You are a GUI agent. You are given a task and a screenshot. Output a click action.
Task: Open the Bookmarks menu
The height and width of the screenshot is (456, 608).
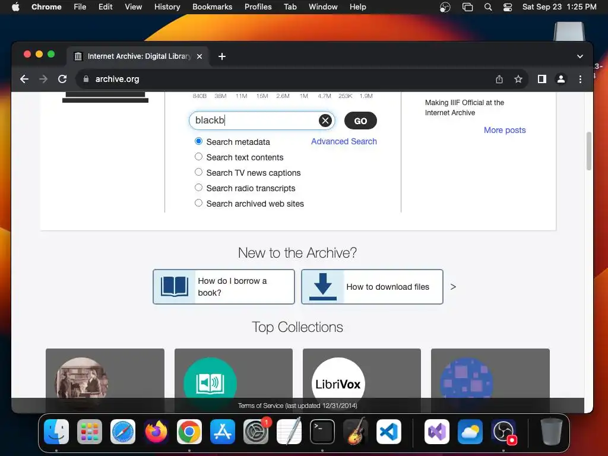pyautogui.click(x=213, y=7)
